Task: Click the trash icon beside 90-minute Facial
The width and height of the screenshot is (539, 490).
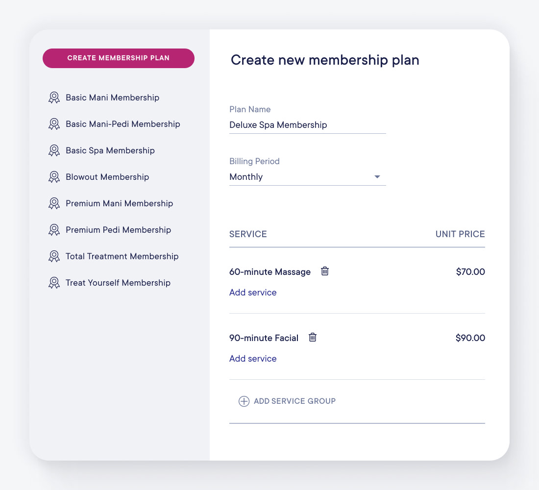Action: tap(312, 337)
